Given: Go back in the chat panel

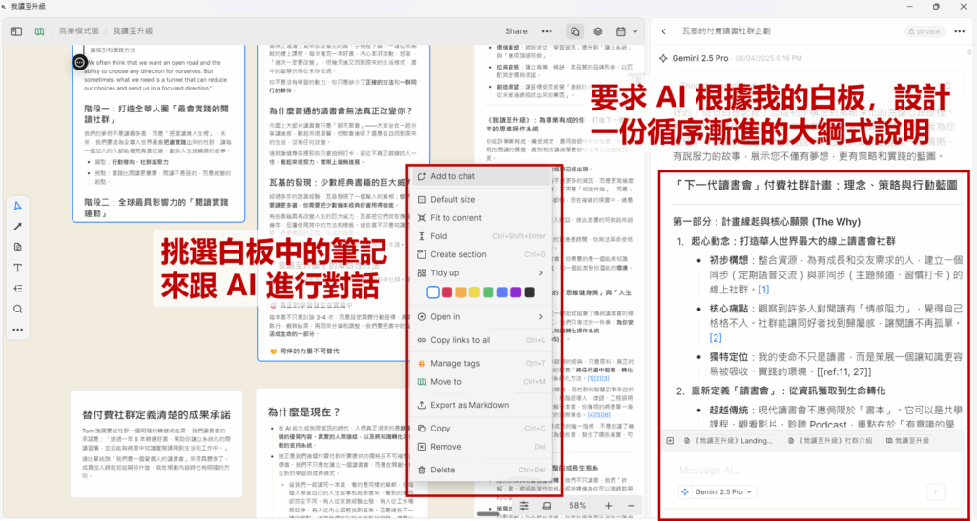Looking at the screenshot, I should point(664,31).
